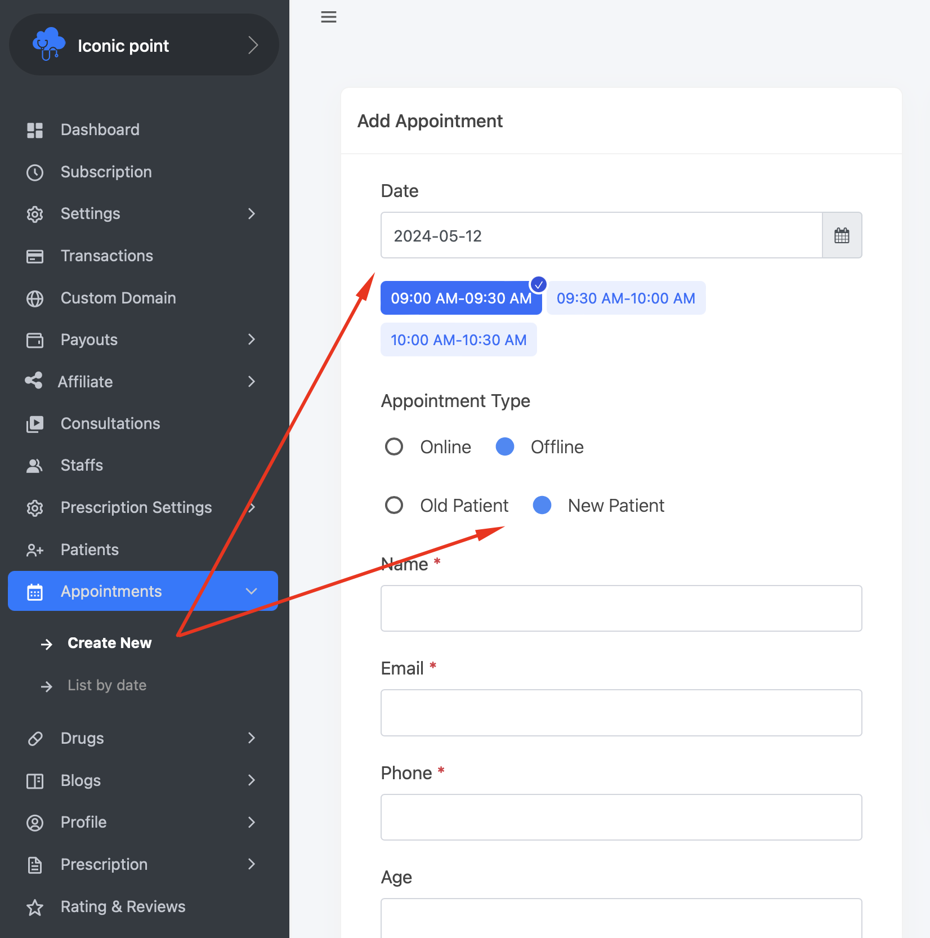The image size is (930, 938).
Task: Click the Date input field
Action: point(601,235)
